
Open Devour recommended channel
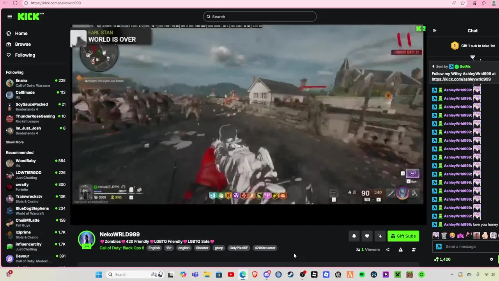[35, 258]
